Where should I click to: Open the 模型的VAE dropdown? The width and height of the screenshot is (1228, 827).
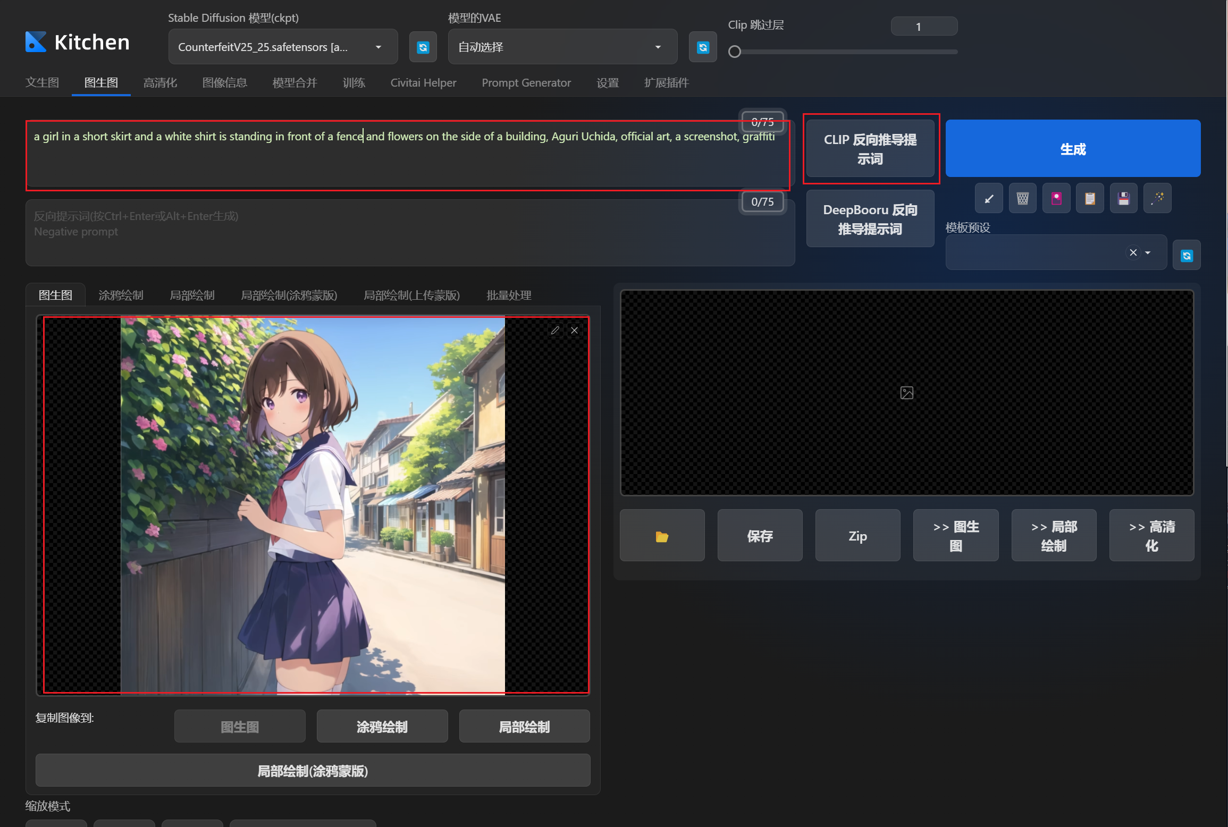tap(562, 47)
